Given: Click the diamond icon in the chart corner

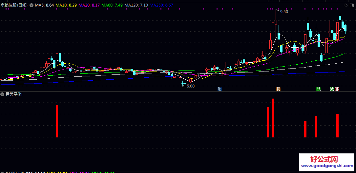Looking at the screenshot, I should point(346,5).
